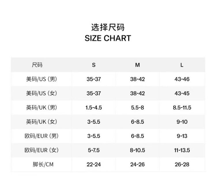The height and width of the screenshot is (191, 216).
Task: Click the 欧码/EUR (女) row label
Action: pyautogui.click(x=41, y=150)
